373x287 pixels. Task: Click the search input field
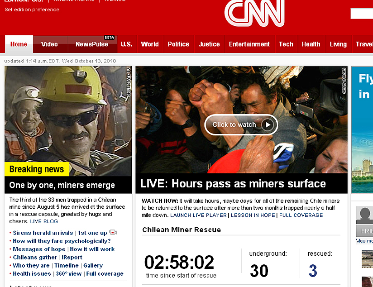[x=362, y=14]
